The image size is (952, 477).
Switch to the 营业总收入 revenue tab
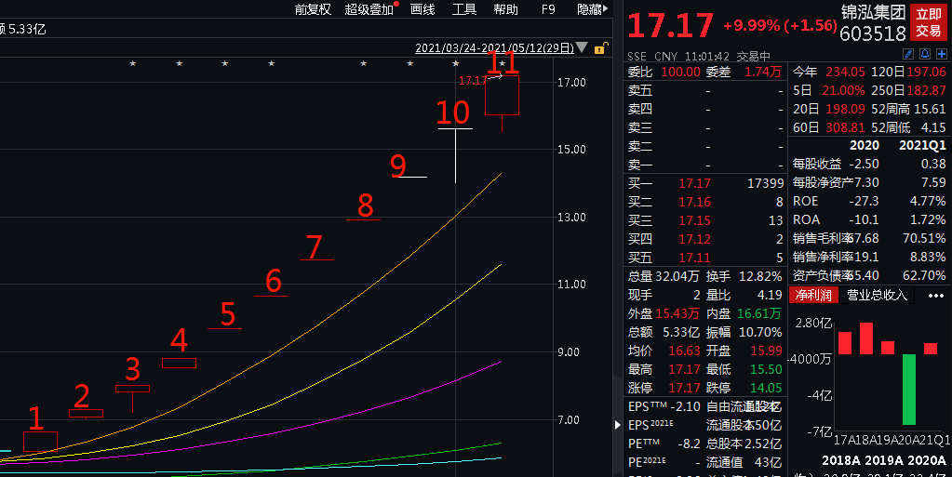(x=877, y=295)
